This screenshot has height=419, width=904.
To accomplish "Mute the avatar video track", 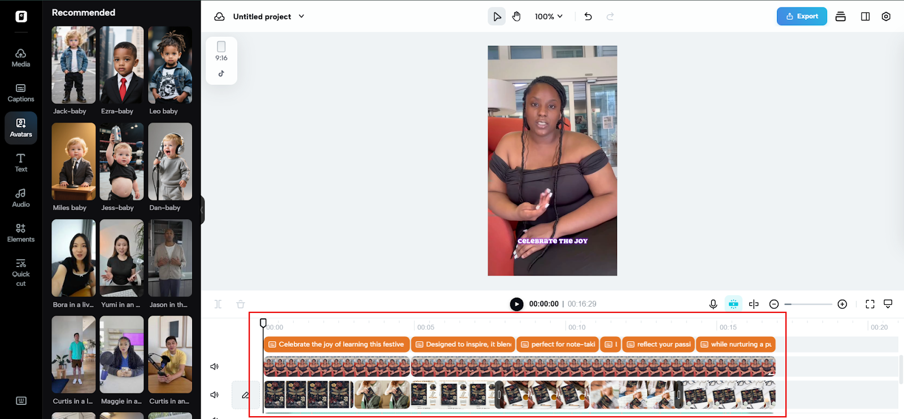I will point(214,366).
